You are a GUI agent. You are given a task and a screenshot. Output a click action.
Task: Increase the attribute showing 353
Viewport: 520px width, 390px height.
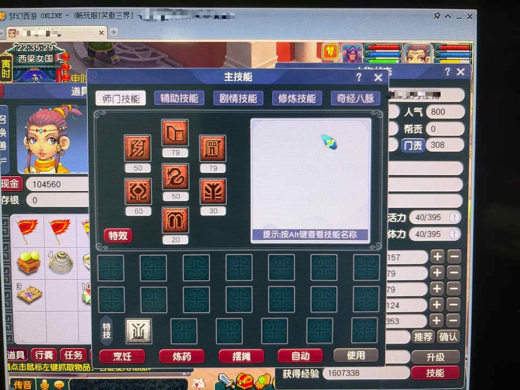pos(437,320)
